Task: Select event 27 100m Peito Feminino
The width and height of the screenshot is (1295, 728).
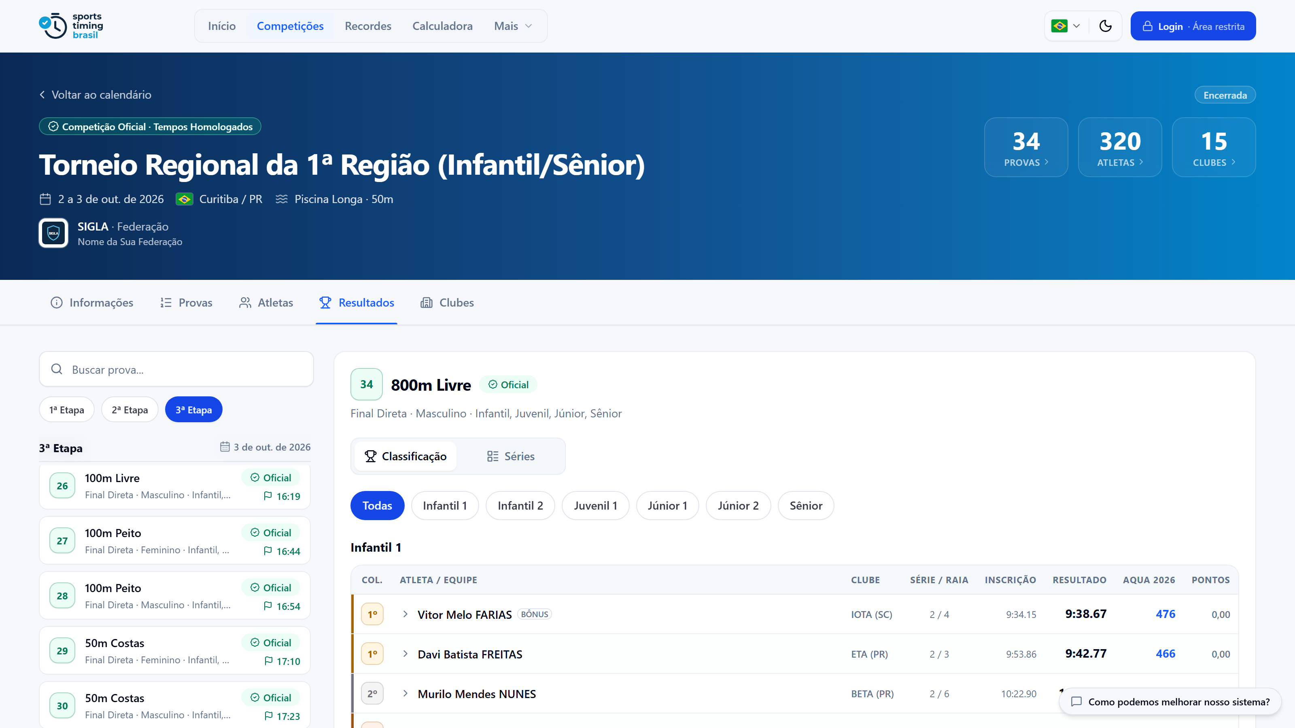Action: pos(175,541)
